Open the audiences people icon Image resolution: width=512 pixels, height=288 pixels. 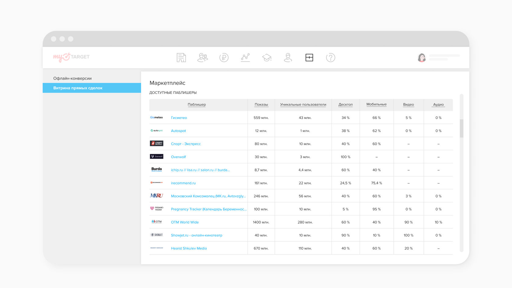pyautogui.click(x=203, y=58)
